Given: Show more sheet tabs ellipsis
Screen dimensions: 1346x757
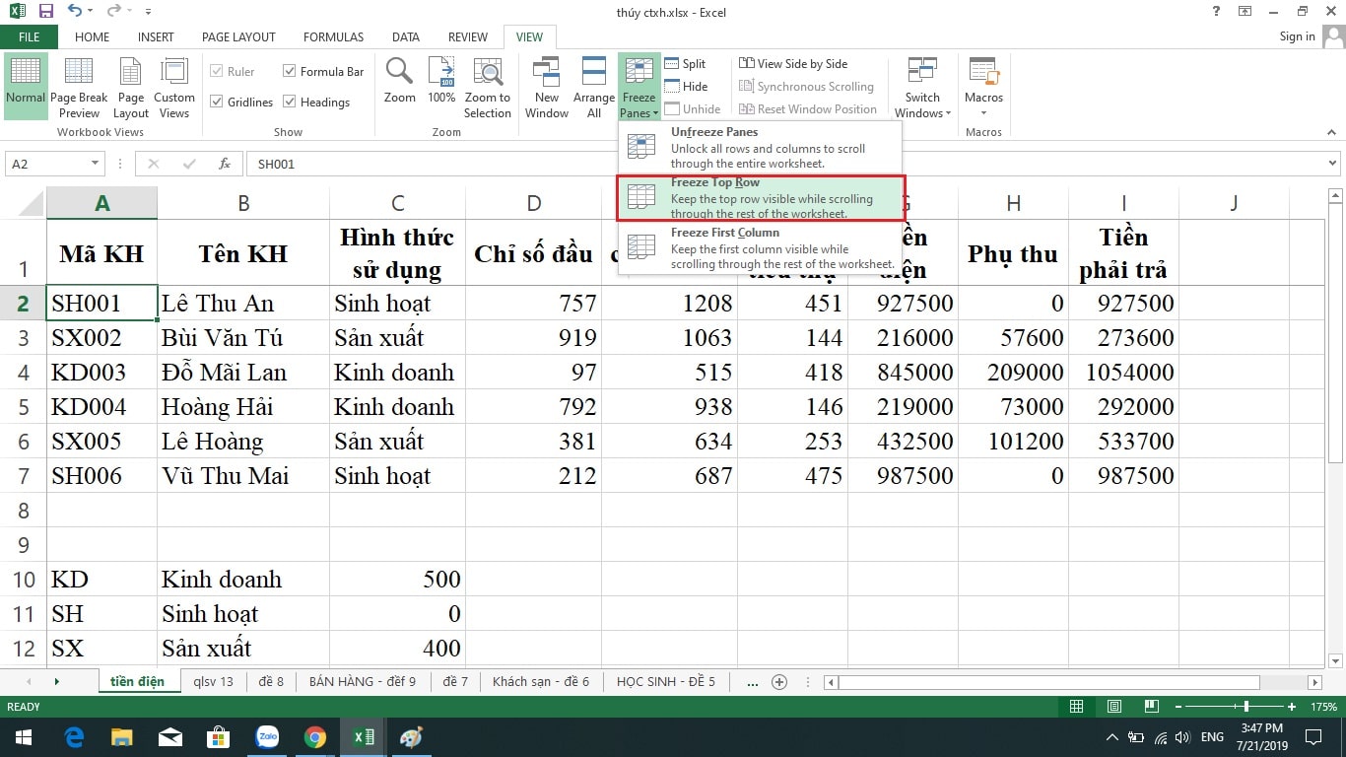Looking at the screenshot, I should [753, 681].
